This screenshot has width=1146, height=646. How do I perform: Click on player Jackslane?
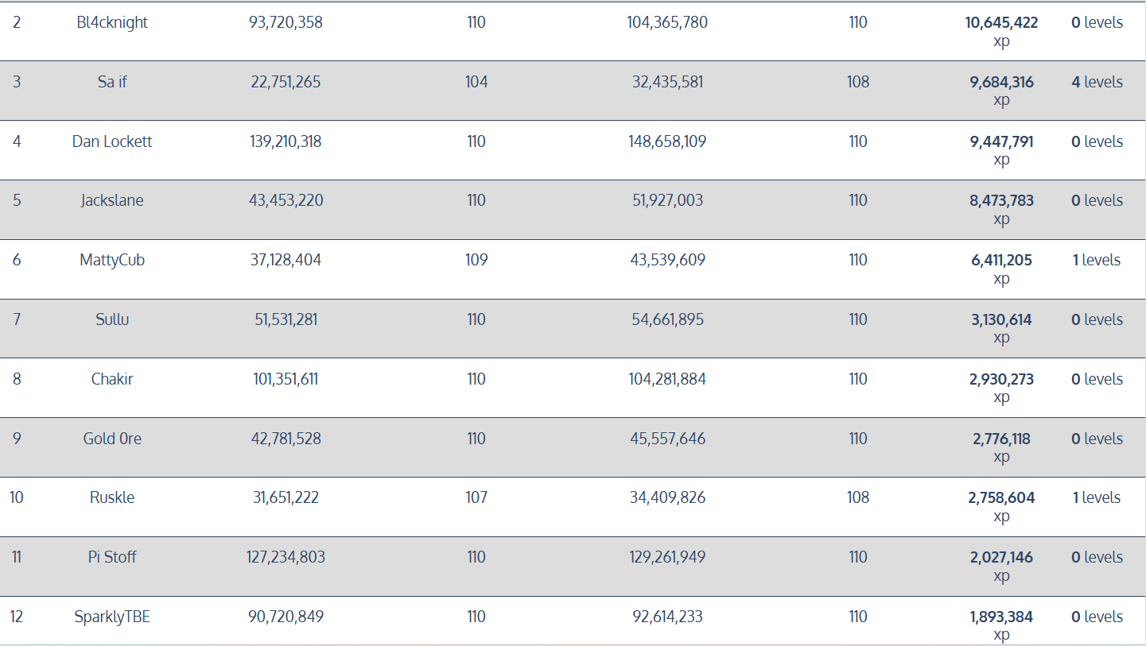pos(112,200)
